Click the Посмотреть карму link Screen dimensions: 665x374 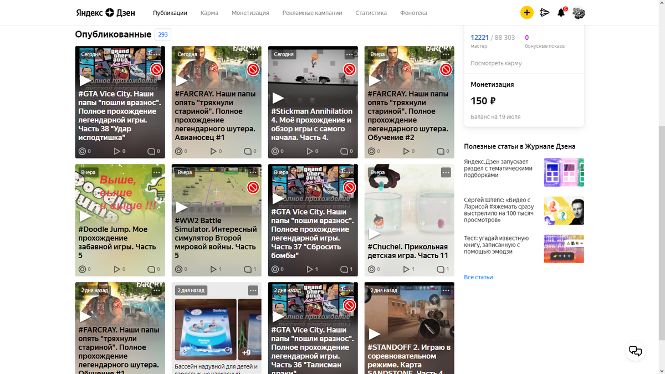(x=496, y=63)
